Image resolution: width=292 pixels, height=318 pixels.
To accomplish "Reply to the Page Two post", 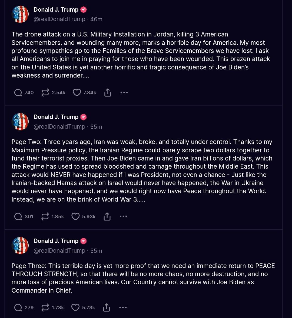I will coord(18,217).
